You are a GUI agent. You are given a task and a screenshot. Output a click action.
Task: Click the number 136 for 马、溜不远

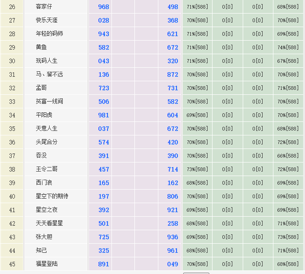click(103, 74)
